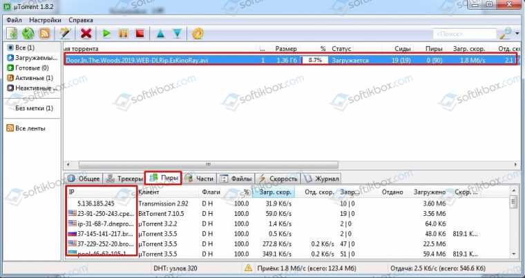Select the Без метки (1) label
Image resolution: width=525 pixels, height=278 pixels.
pos(34,108)
